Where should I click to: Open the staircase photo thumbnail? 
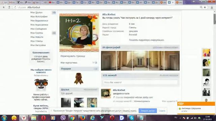[x=125, y=61]
